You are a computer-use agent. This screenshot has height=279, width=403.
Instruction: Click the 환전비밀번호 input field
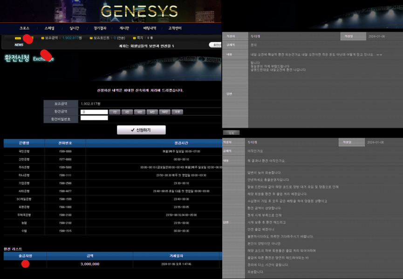pos(94,118)
